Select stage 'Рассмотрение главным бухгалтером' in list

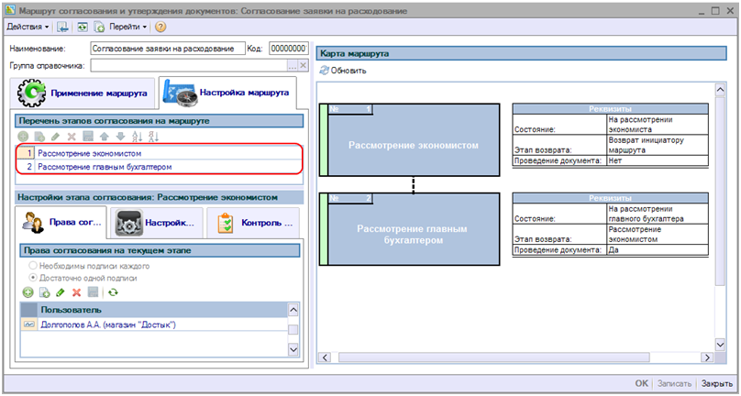[105, 167]
